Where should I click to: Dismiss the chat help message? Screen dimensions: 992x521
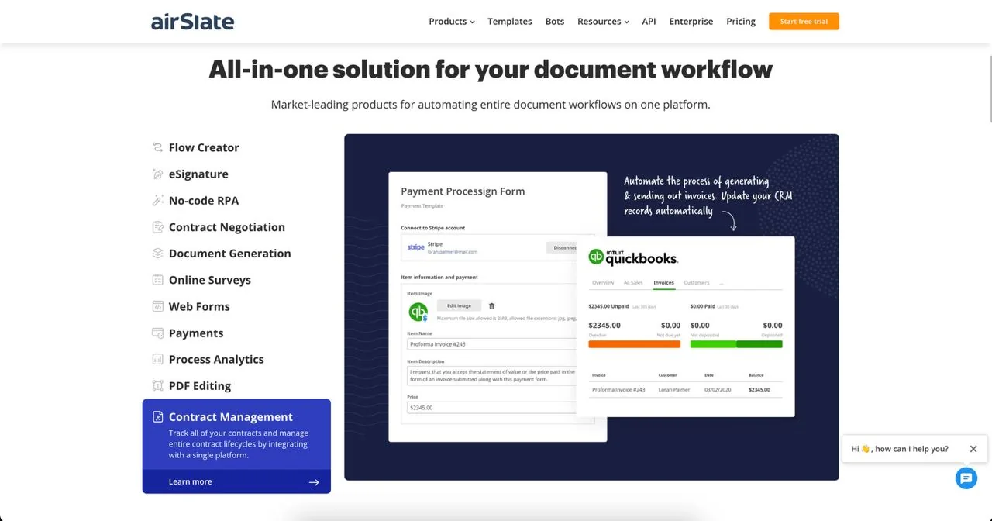973,449
